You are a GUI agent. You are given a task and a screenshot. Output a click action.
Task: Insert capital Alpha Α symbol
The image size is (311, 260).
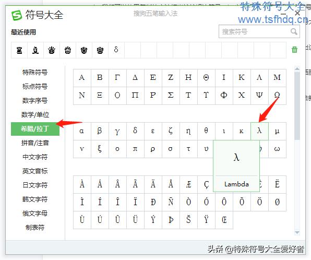pyautogui.click(x=82, y=78)
